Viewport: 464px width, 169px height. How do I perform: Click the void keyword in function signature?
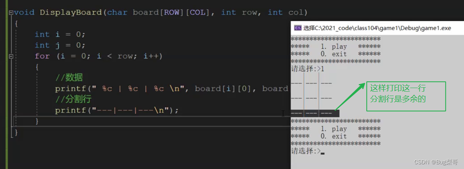tap(24, 13)
